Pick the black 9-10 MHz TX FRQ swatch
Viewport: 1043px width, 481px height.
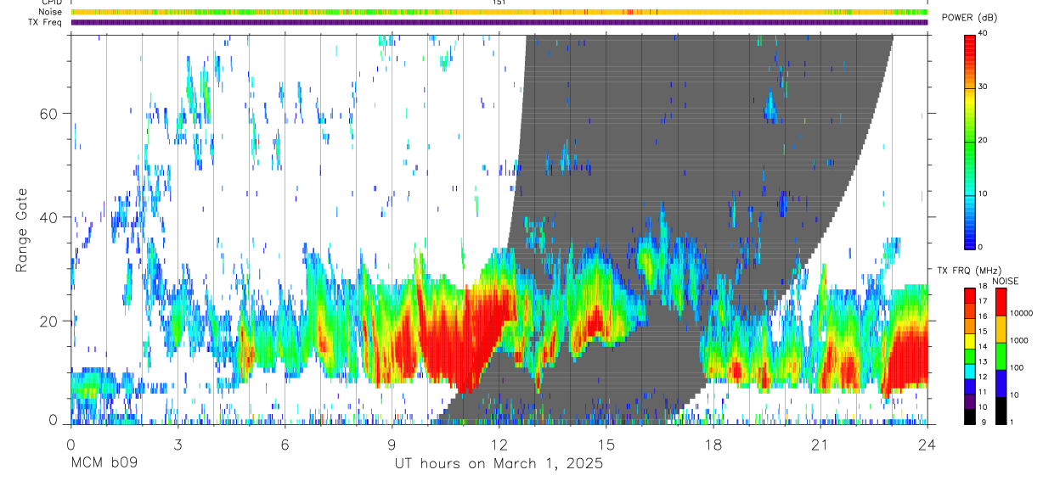pos(969,416)
